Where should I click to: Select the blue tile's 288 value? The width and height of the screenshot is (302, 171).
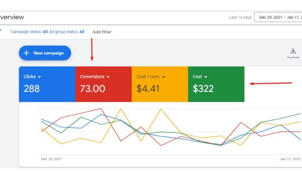tap(32, 89)
